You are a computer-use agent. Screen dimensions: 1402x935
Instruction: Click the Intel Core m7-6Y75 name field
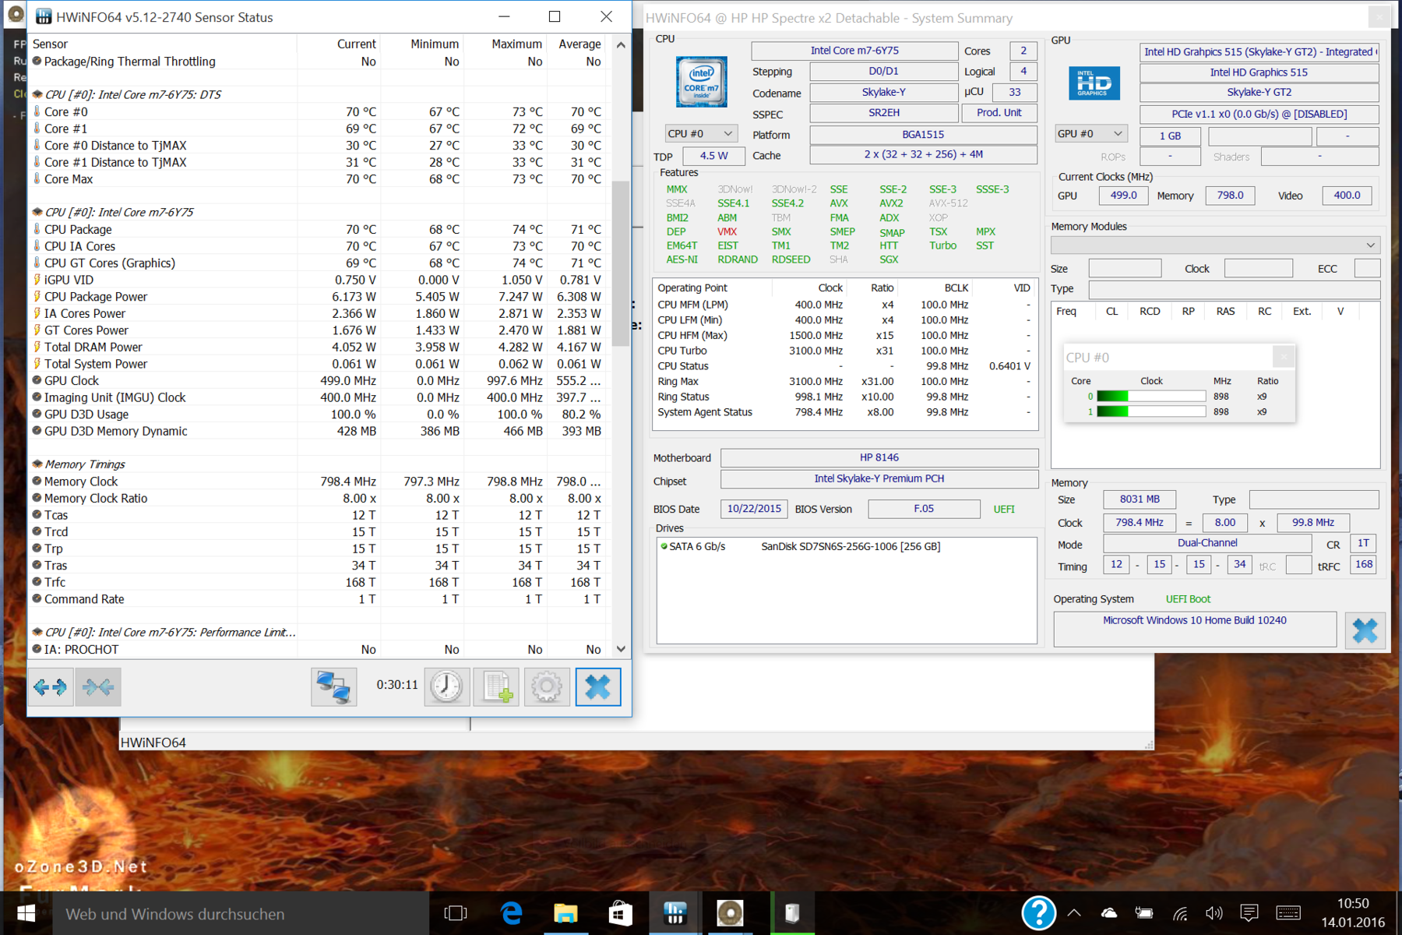[854, 51]
